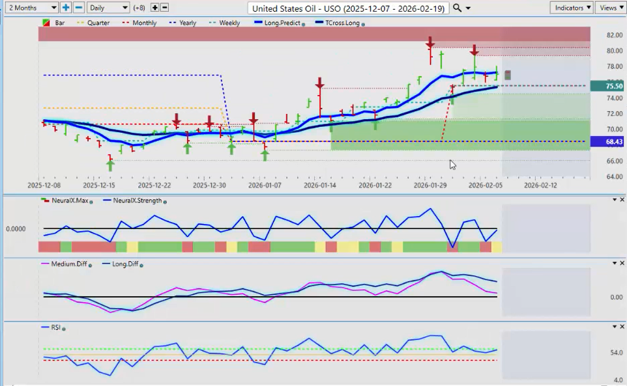
Task: Close the Medium.Diff indicator panel
Action: pos(621,263)
